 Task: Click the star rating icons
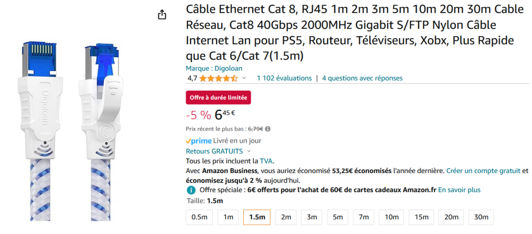pyautogui.click(x=219, y=79)
